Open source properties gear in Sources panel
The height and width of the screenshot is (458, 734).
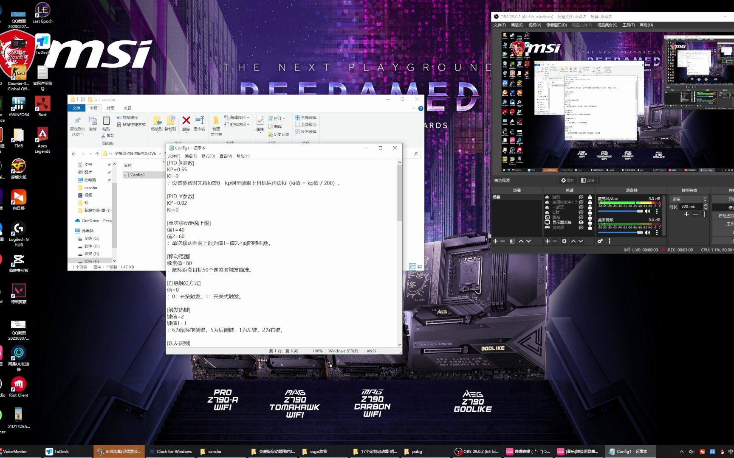point(564,241)
